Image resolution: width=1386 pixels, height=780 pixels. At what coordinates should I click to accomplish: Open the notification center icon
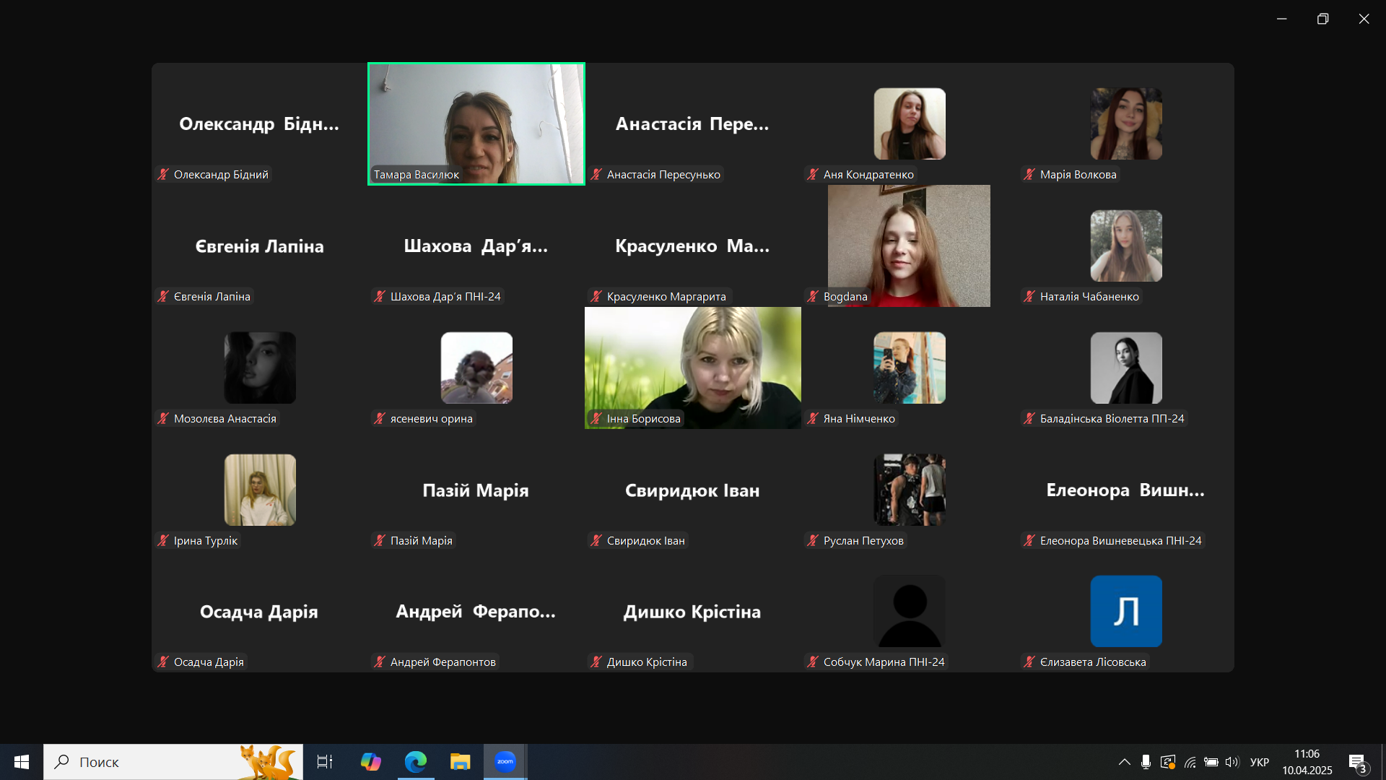[1357, 763]
